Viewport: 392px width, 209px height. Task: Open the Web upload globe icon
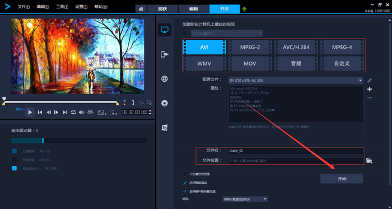(x=165, y=79)
